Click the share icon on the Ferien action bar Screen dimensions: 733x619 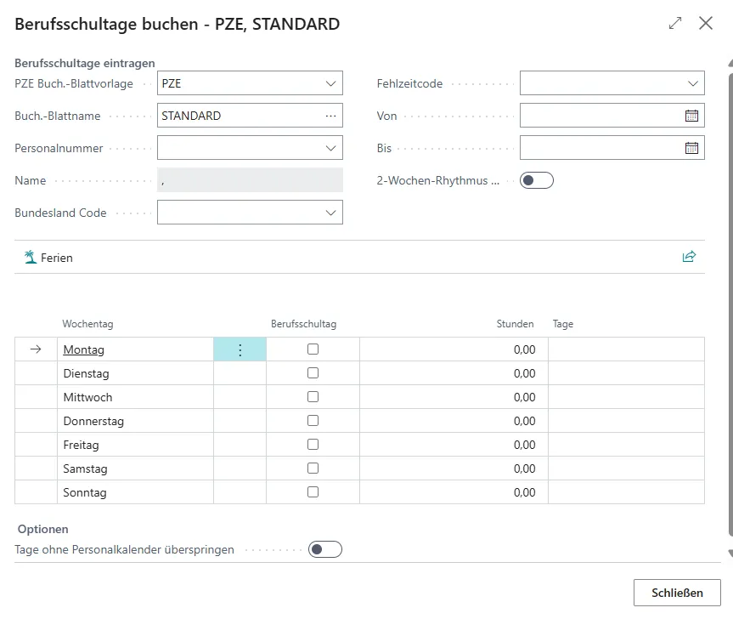click(x=689, y=256)
